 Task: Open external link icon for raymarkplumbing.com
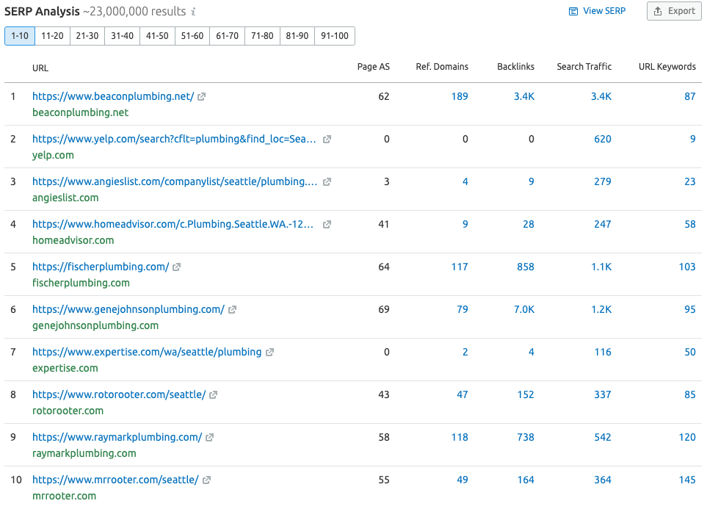tap(209, 438)
